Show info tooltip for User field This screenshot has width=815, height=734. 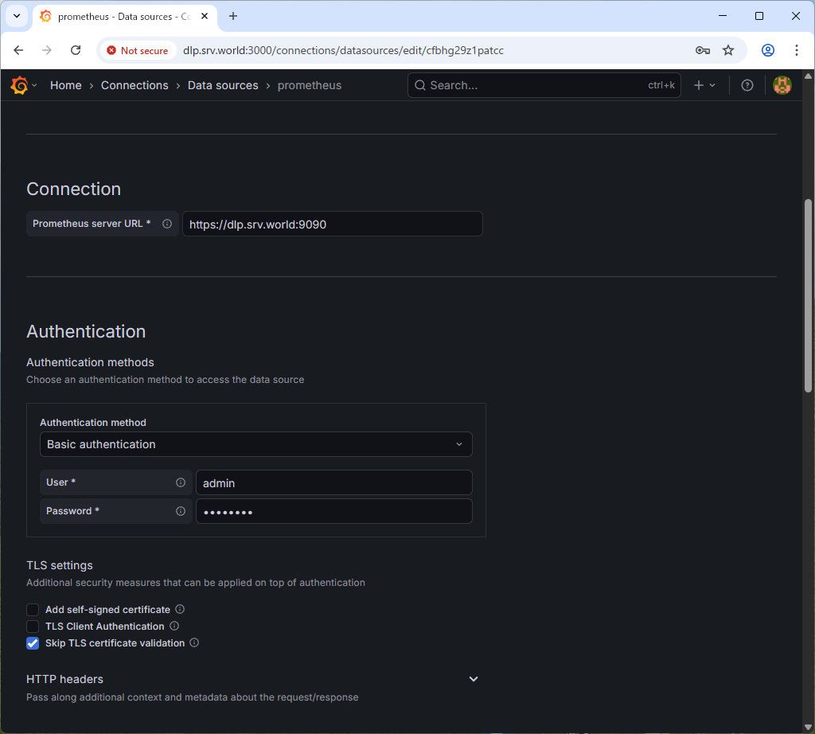point(181,482)
